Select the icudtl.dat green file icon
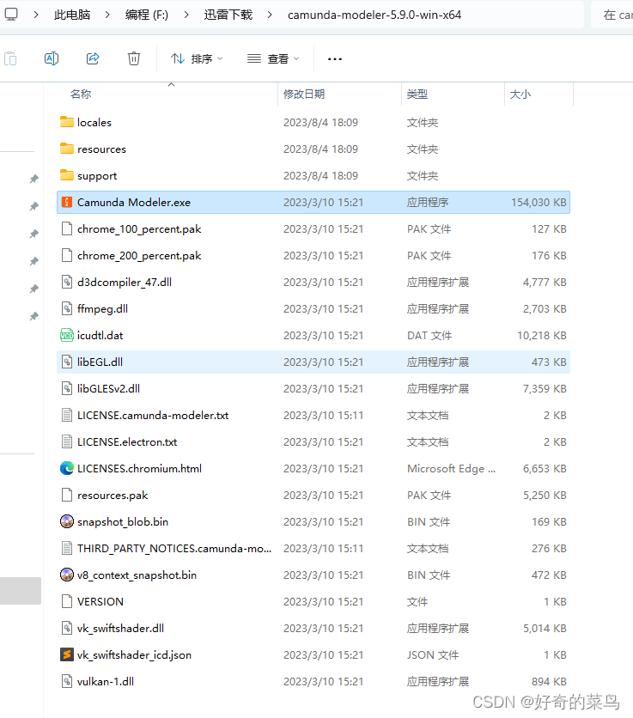The width and height of the screenshot is (633, 718). (67, 335)
